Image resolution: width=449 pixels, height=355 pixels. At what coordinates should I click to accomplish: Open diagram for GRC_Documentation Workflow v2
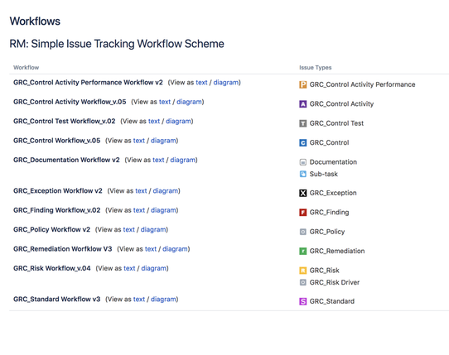pyautogui.click(x=183, y=160)
